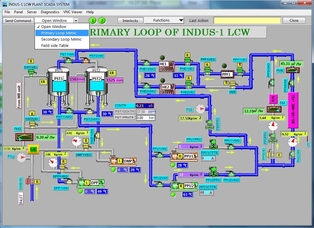Toggle the L mode indicator on DMP
Viewport: 314px width, 228px height.
[119, 161]
